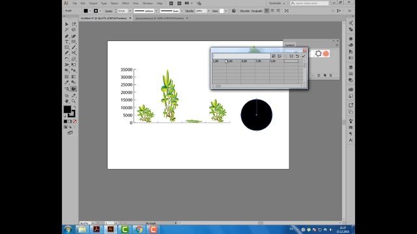Open variable width profile dropdown
The width and height of the screenshot is (417, 234).
(156, 11)
